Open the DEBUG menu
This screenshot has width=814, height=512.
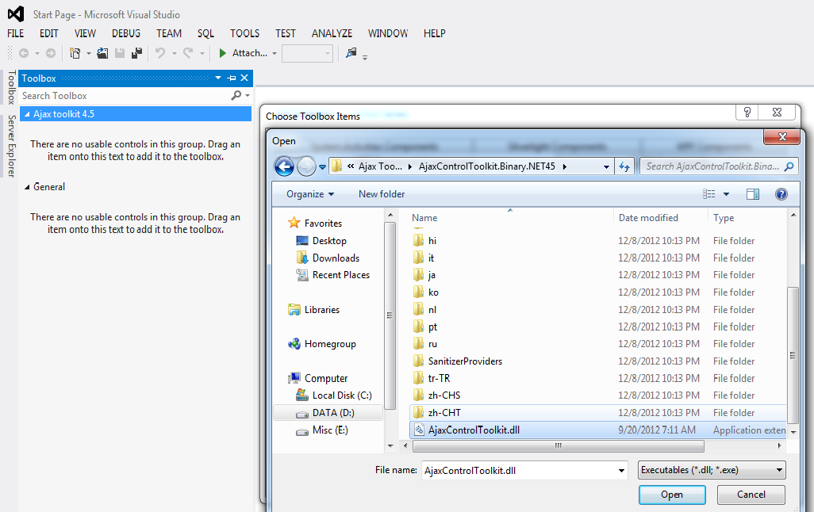126,33
